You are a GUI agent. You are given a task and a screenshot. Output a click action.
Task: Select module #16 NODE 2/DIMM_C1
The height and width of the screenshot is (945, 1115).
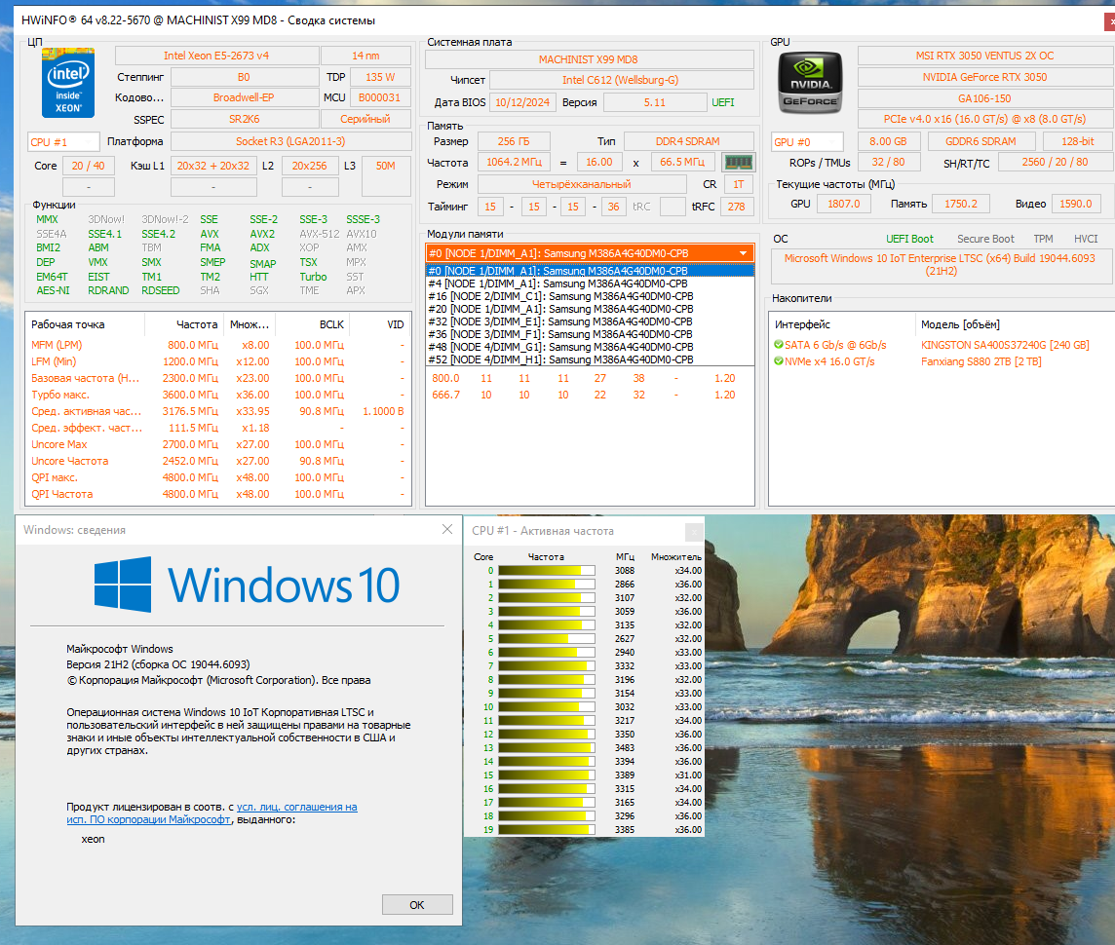pyautogui.click(x=590, y=296)
